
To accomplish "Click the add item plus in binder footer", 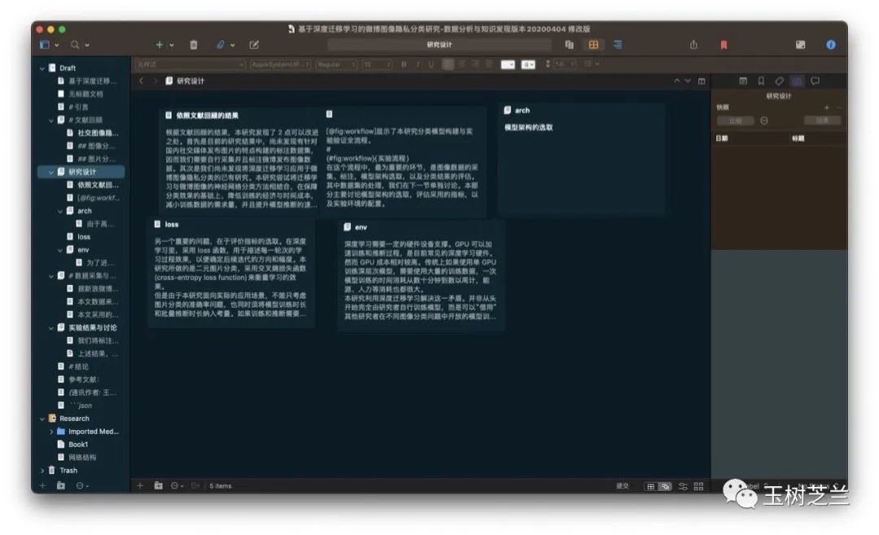I will 42,485.
